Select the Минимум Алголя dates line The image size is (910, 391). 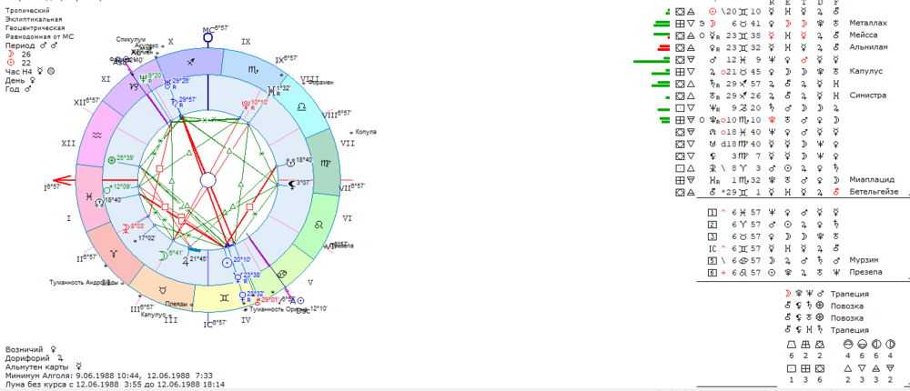108,376
